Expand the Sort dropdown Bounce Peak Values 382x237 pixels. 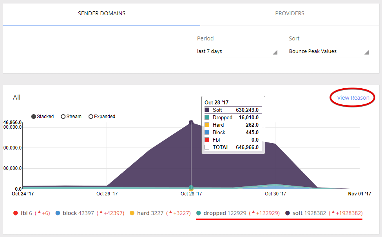[x=329, y=51]
